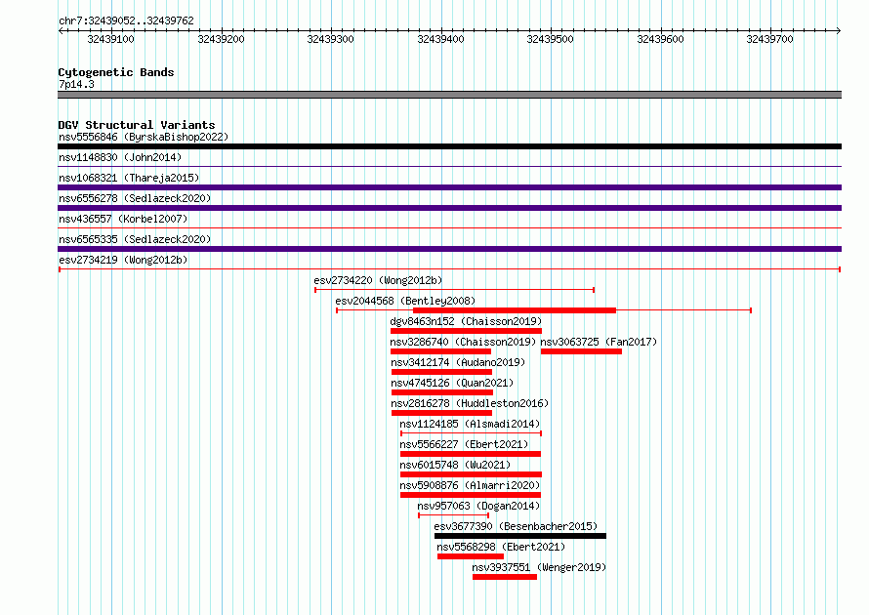Click the red bar under dgv8463n152
This screenshot has width=869, height=615.
point(466,331)
